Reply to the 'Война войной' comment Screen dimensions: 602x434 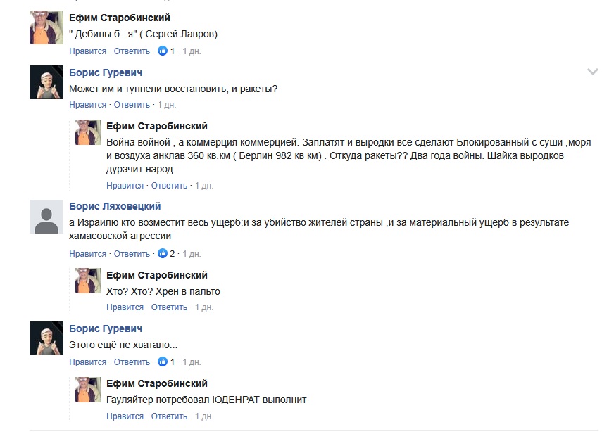169,186
